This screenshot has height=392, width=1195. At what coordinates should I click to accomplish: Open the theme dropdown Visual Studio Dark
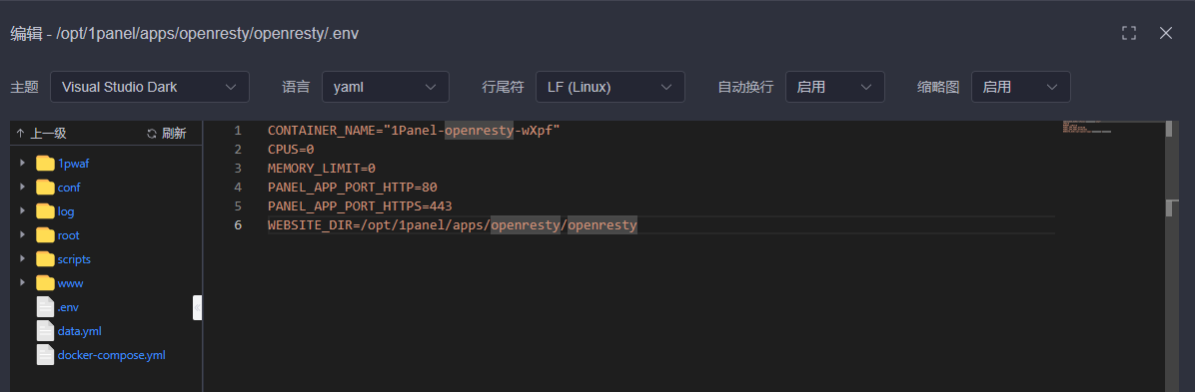(x=150, y=87)
